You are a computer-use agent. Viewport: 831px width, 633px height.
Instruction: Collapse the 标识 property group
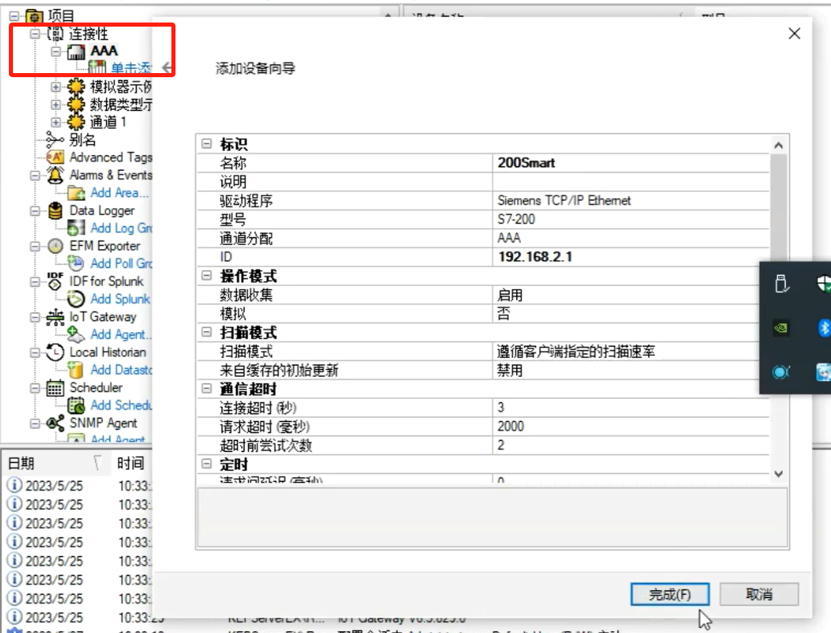point(206,145)
